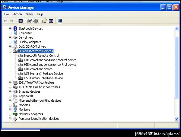Click the Monitors category icon
The image size is (181, 137).
(15, 110)
